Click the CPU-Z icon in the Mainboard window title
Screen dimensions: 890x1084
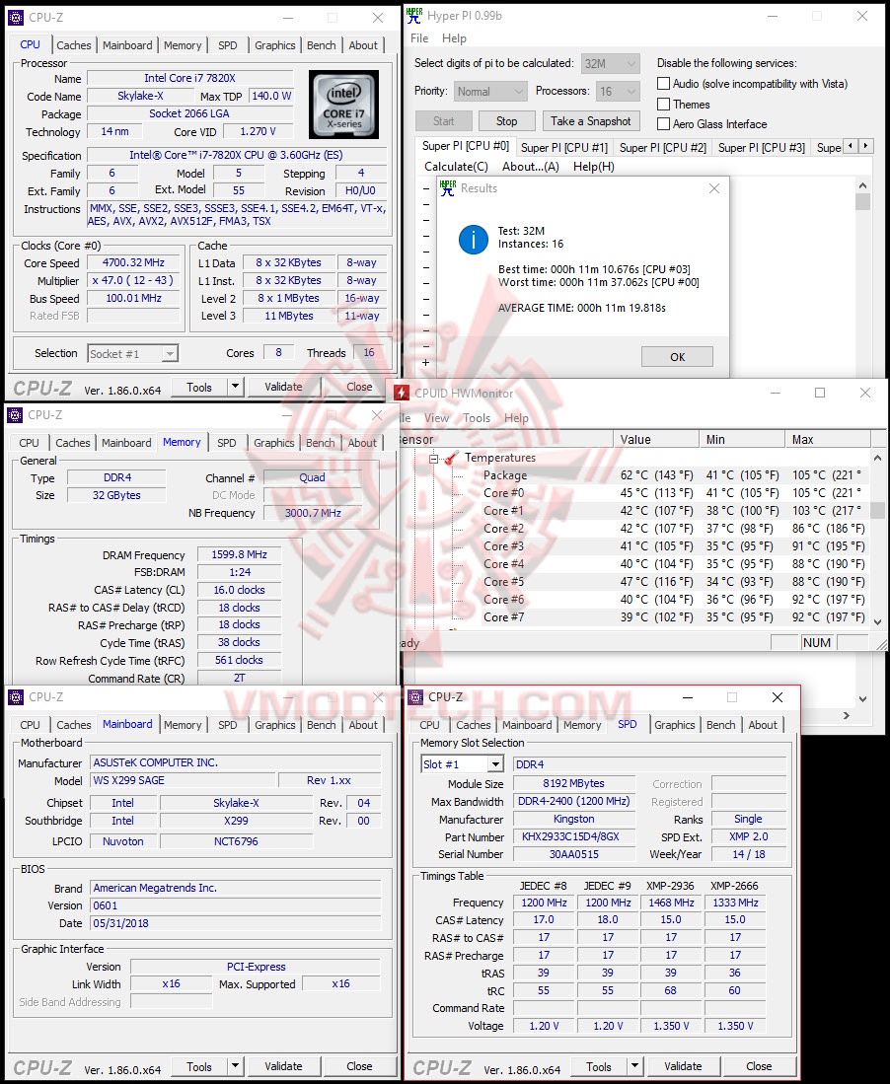[15, 696]
